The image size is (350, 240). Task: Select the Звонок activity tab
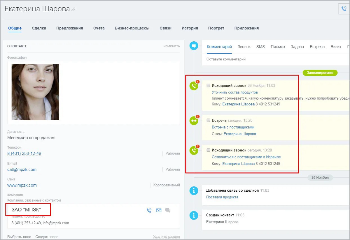tap(244, 47)
